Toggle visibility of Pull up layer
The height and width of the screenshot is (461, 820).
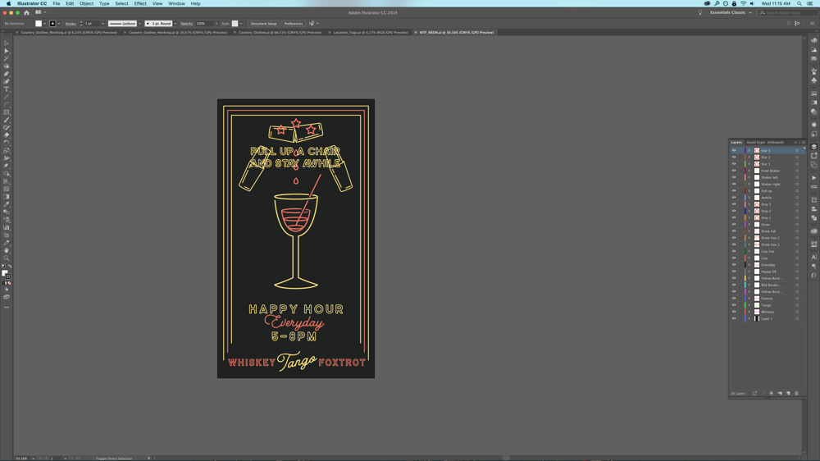pos(734,191)
